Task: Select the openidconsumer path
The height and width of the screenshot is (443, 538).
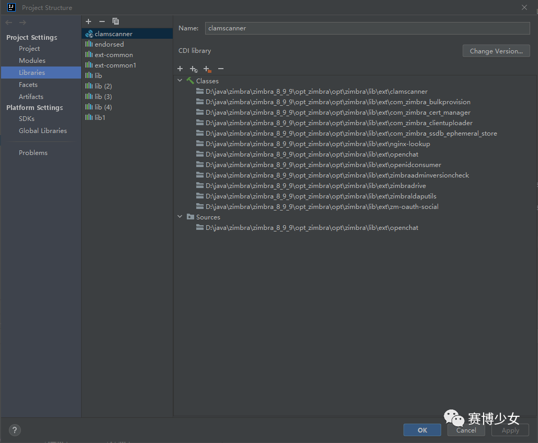Action: click(323, 164)
